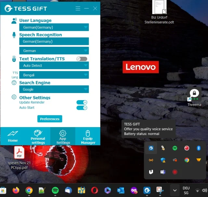Disable the Update Reminder toggle
Screen dimensions: 208x197
point(82,102)
